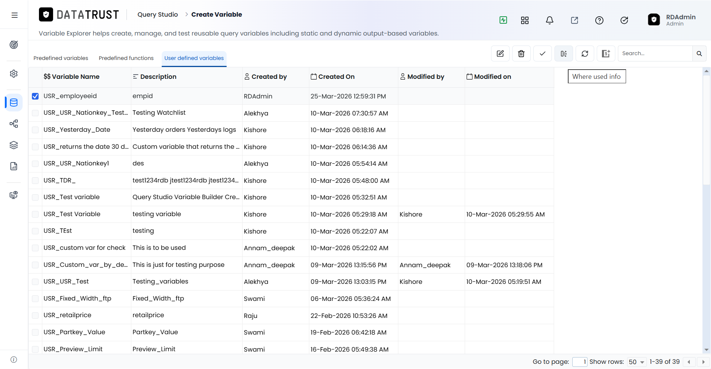Select User defined variables tab
The height and width of the screenshot is (369, 711).
194,58
